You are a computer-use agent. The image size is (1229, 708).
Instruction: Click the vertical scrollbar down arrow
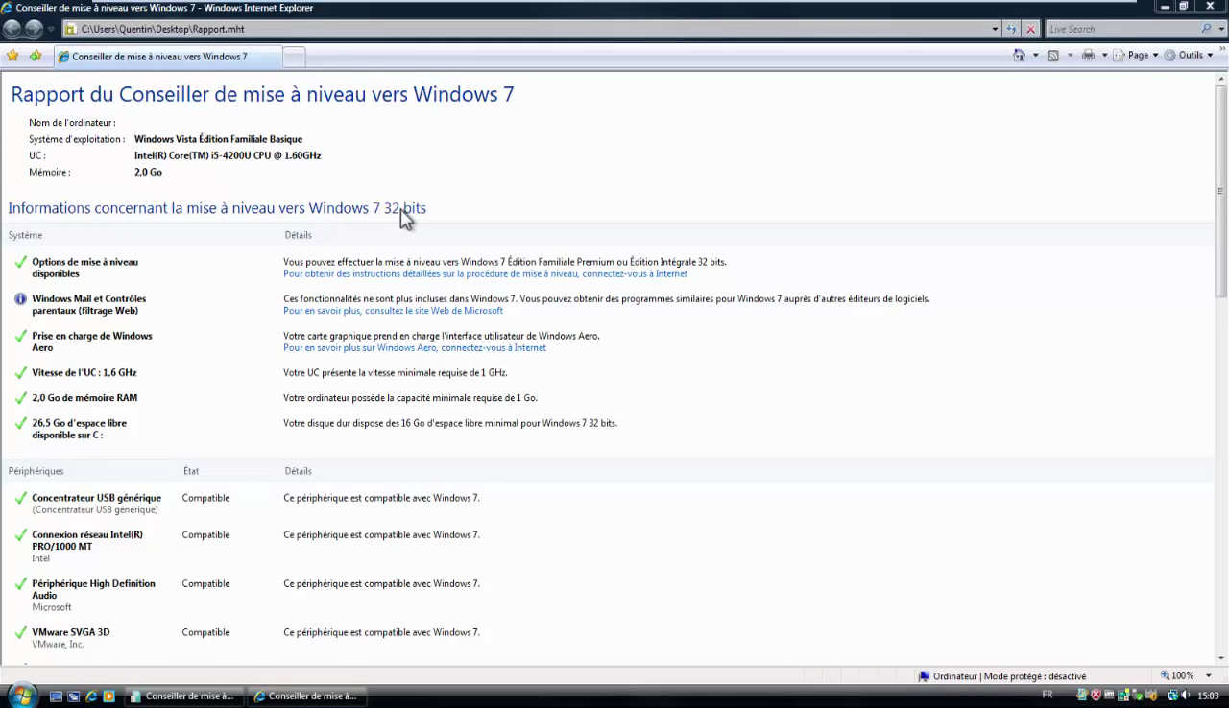point(1221,658)
